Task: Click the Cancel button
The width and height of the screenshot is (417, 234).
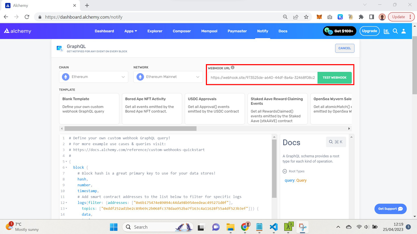Action: (x=344, y=48)
